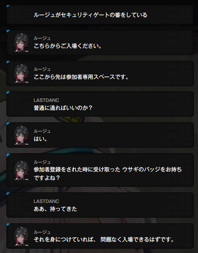The image size is (198, 253).
Task: Select LASTDANC's line ああ、持ってきた
Action: 55,209
